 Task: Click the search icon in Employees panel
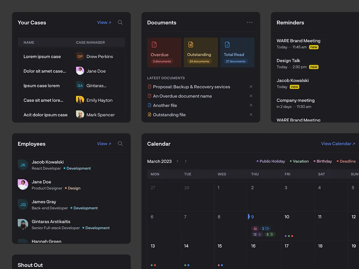pyautogui.click(x=120, y=144)
